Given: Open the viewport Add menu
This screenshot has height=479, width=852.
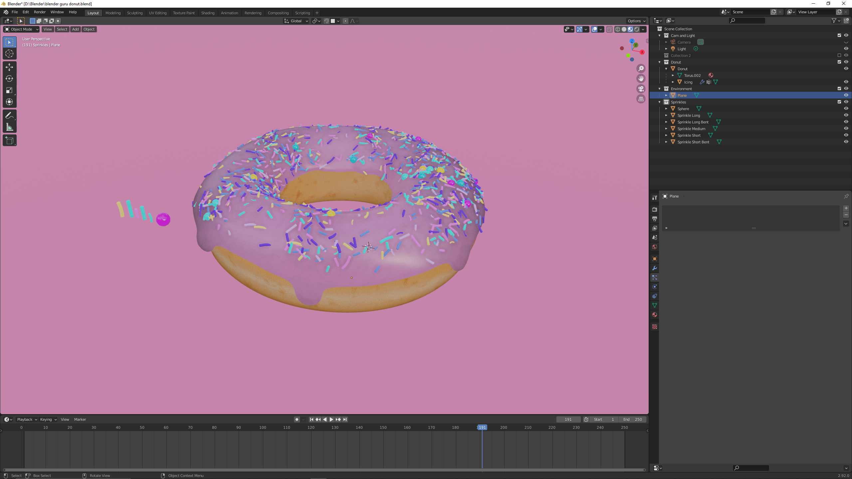Looking at the screenshot, I should [76, 29].
